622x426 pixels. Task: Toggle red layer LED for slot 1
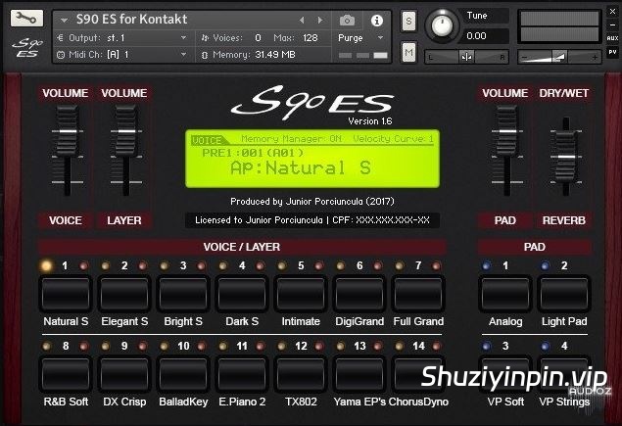click(x=83, y=265)
